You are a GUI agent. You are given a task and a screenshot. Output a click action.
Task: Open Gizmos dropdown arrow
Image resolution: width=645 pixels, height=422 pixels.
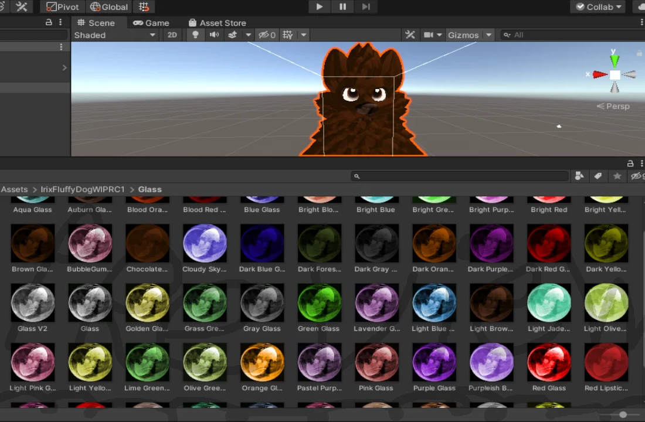[x=488, y=35]
